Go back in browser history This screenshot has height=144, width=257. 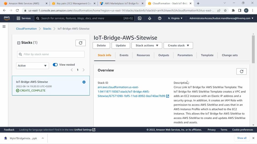point(5,10)
